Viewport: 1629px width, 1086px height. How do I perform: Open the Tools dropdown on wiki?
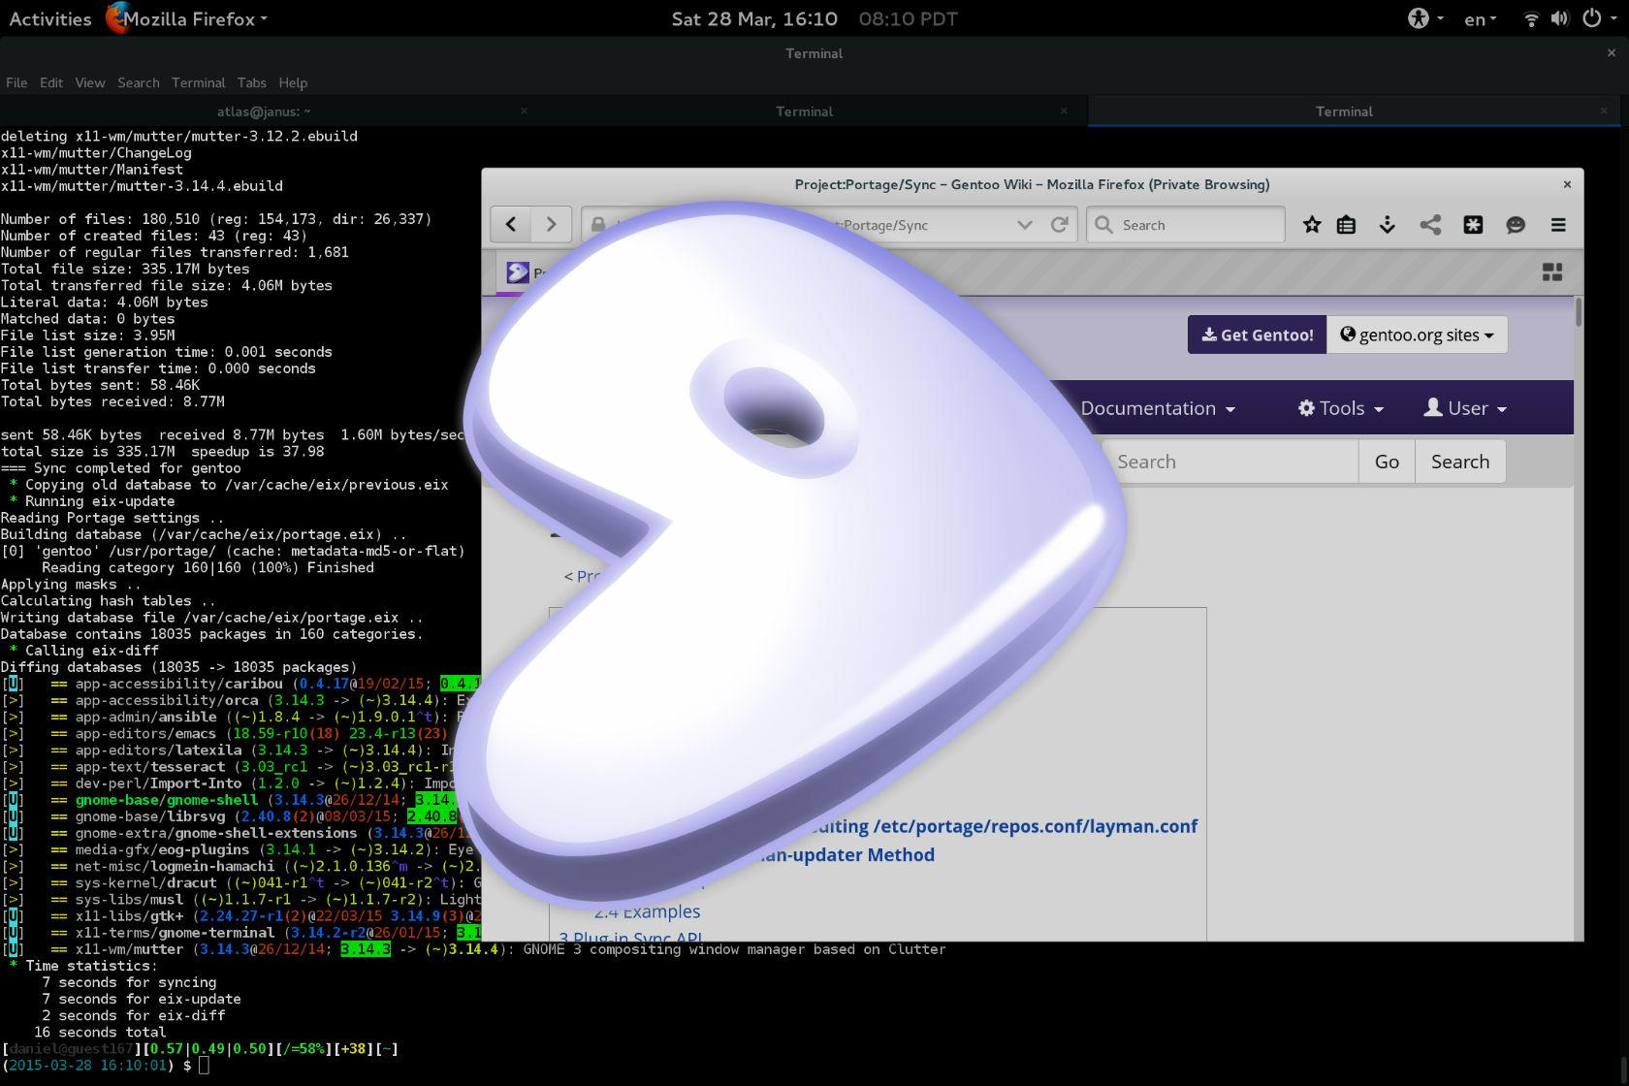pyautogui.click(x=1341, y=408)
